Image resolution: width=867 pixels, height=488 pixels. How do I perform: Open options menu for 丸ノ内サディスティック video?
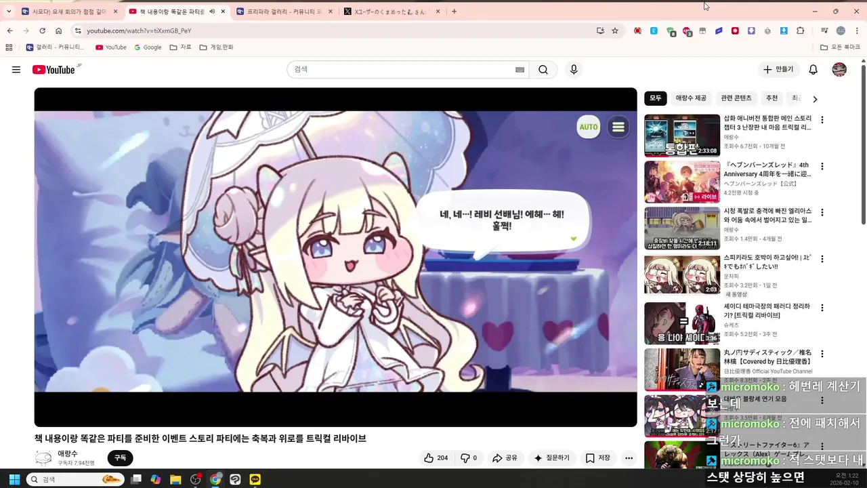822,354
